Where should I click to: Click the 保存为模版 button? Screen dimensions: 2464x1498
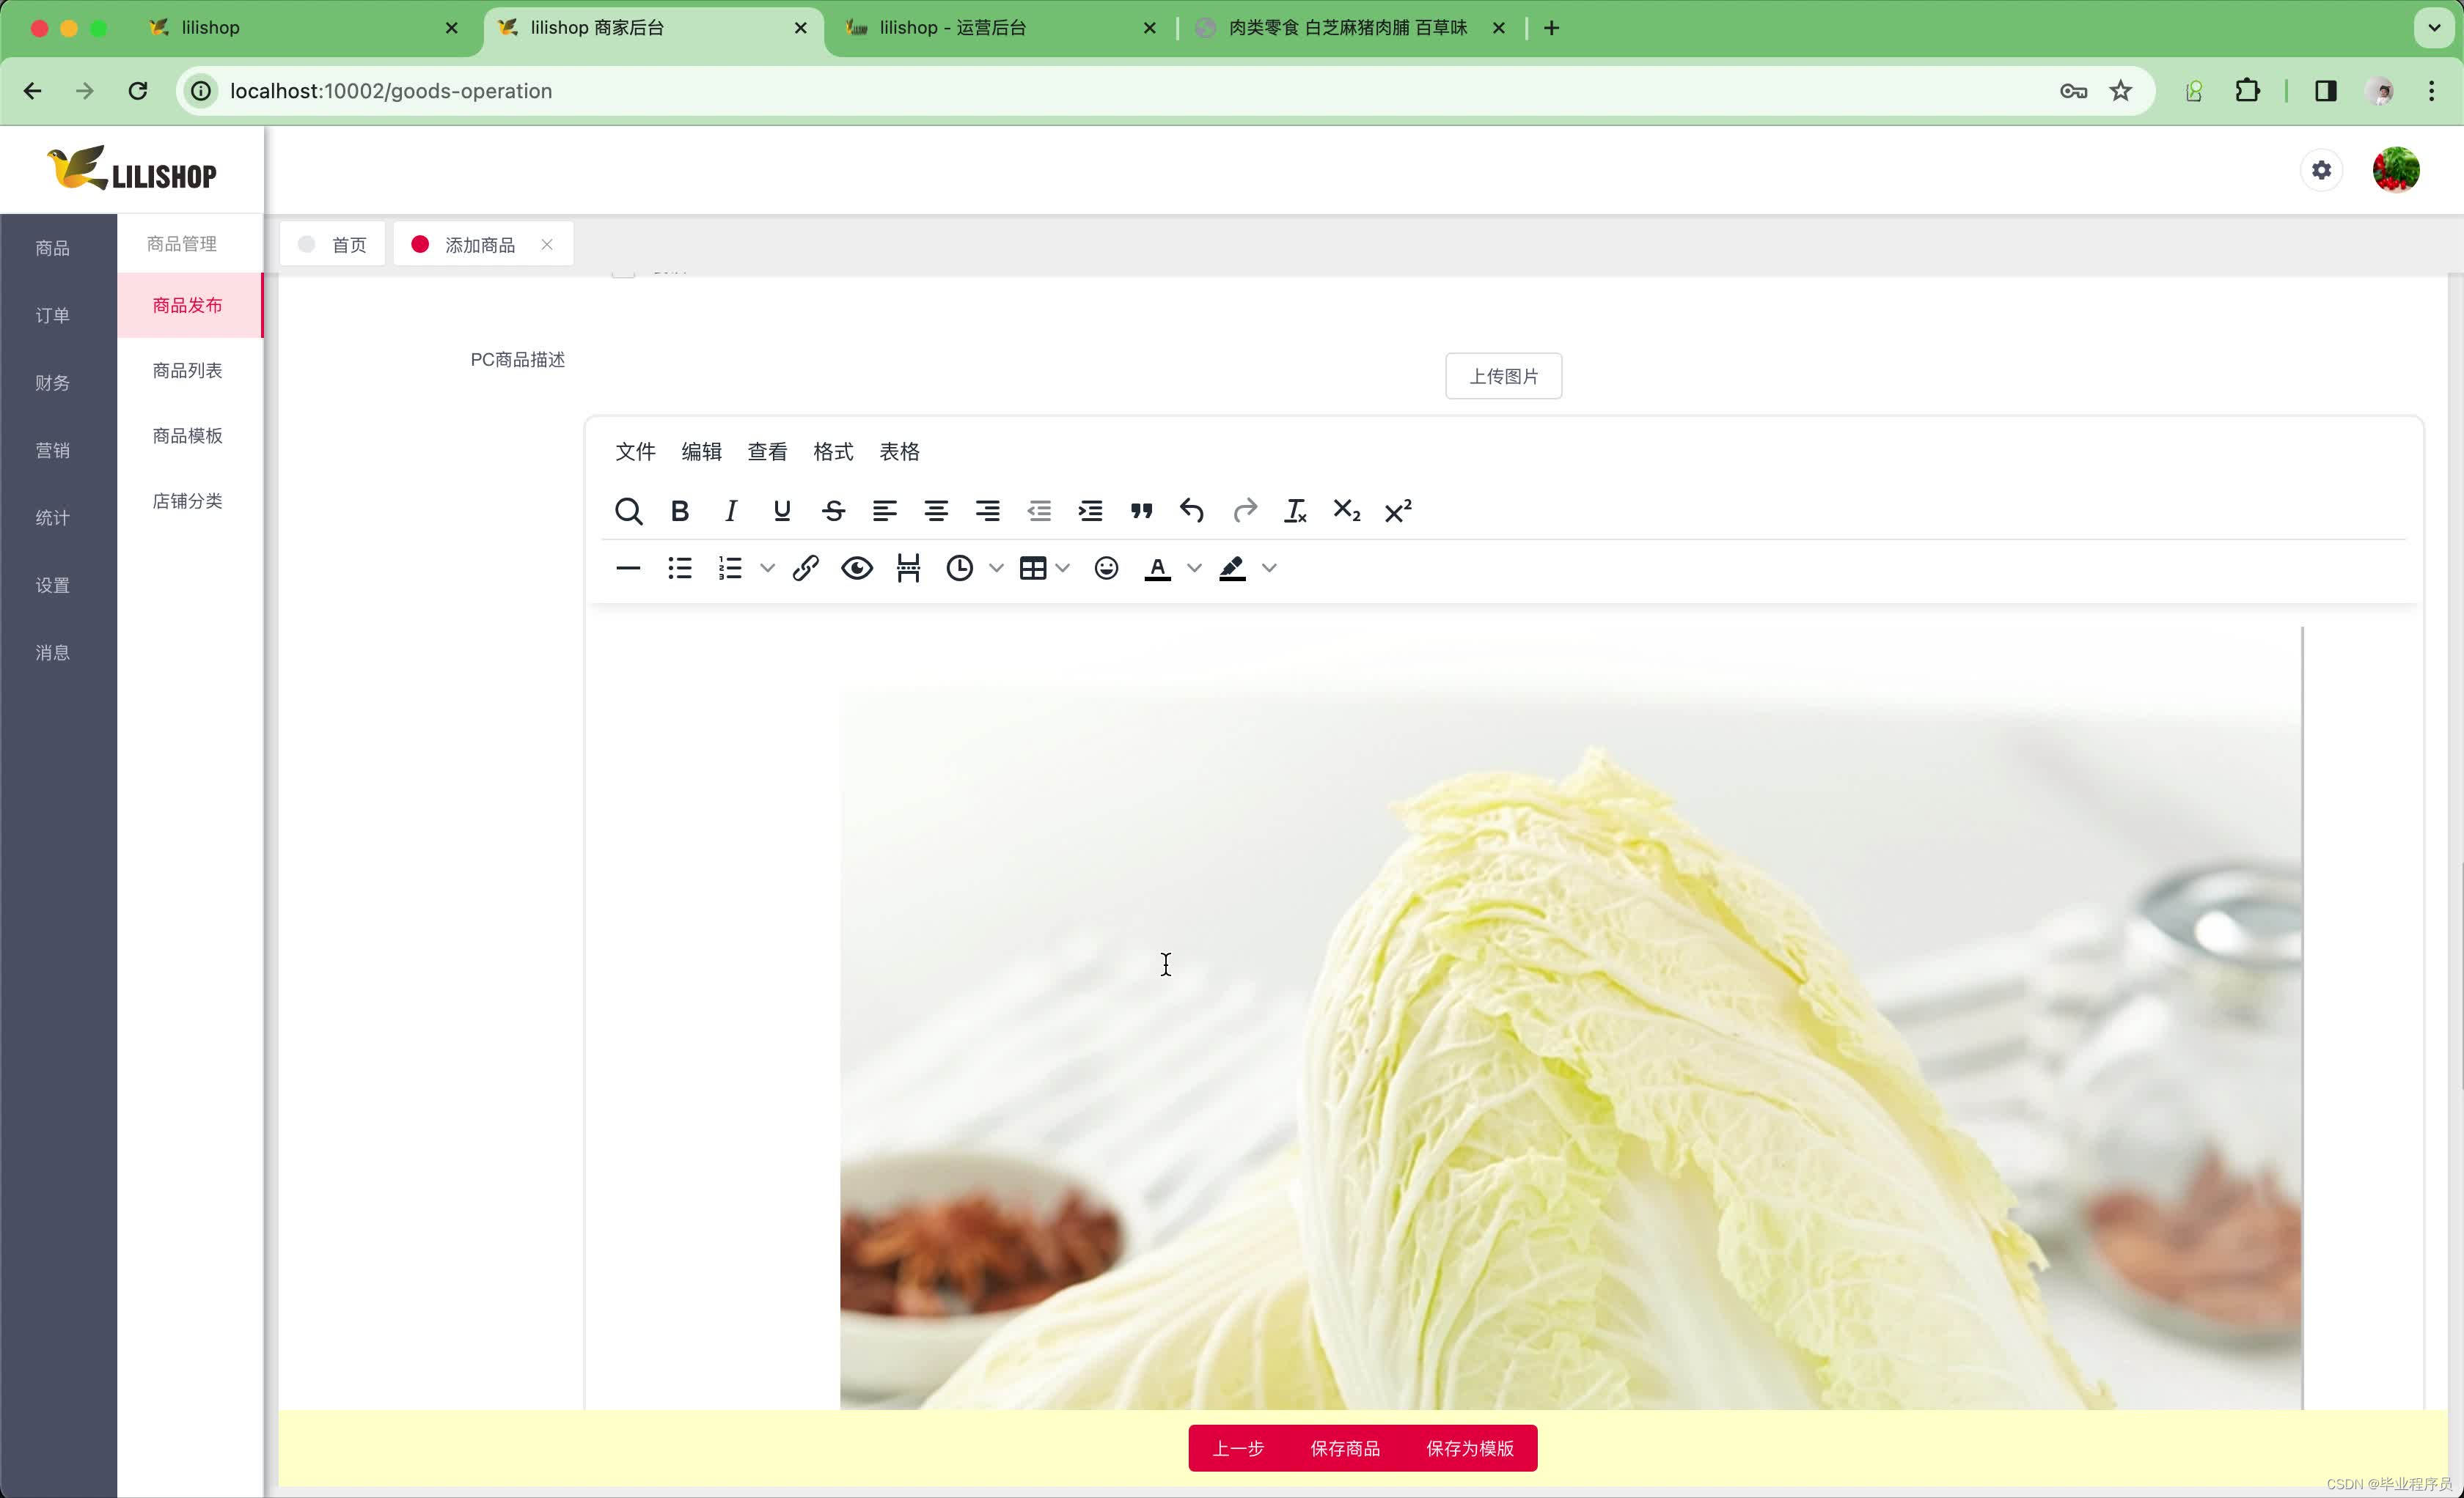[x=1470, y=1448]
